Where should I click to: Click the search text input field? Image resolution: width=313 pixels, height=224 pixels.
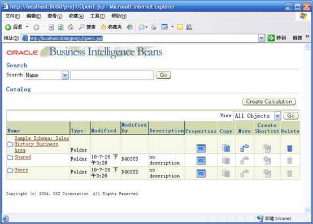coord(112,75)
